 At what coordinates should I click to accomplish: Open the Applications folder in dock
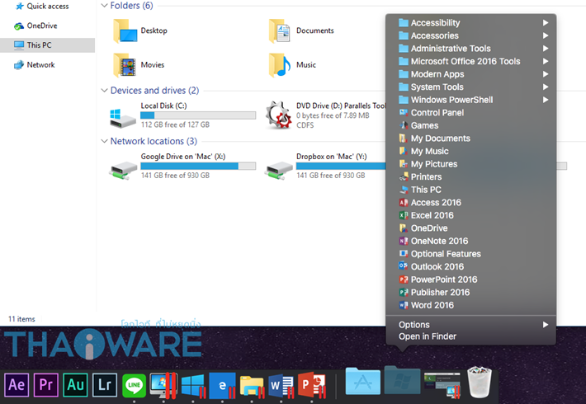pyautogui.click(x=363, y=381)
